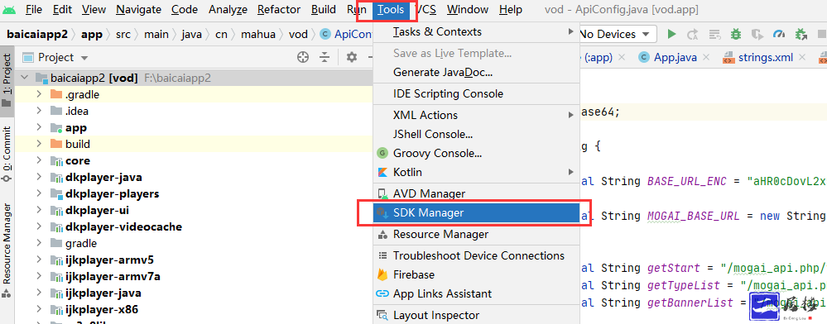Run the app with the green play icon
This screenshot has width=827, height=324.
click(x=671, y=34)
